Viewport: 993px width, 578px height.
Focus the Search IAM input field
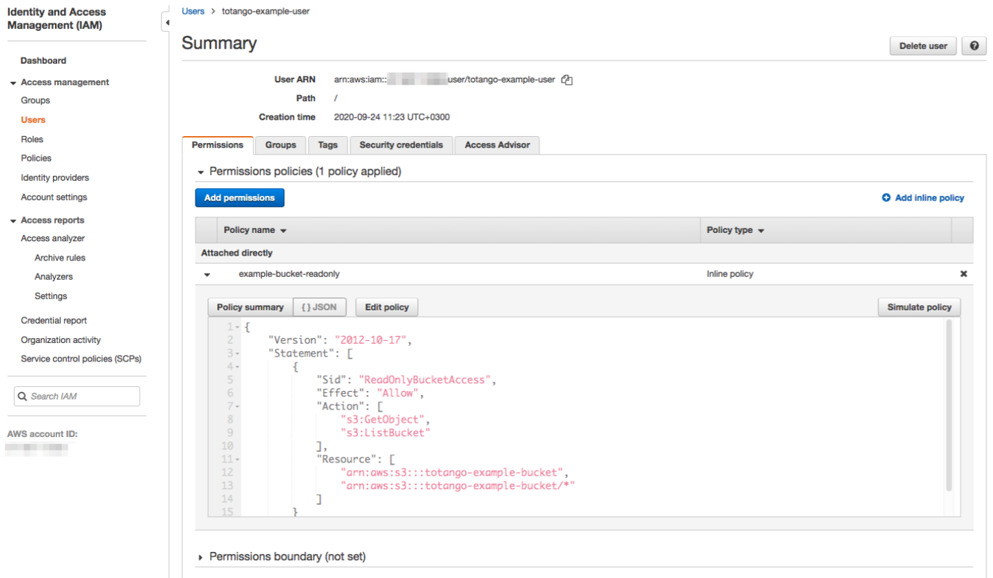tap(83, 397)
